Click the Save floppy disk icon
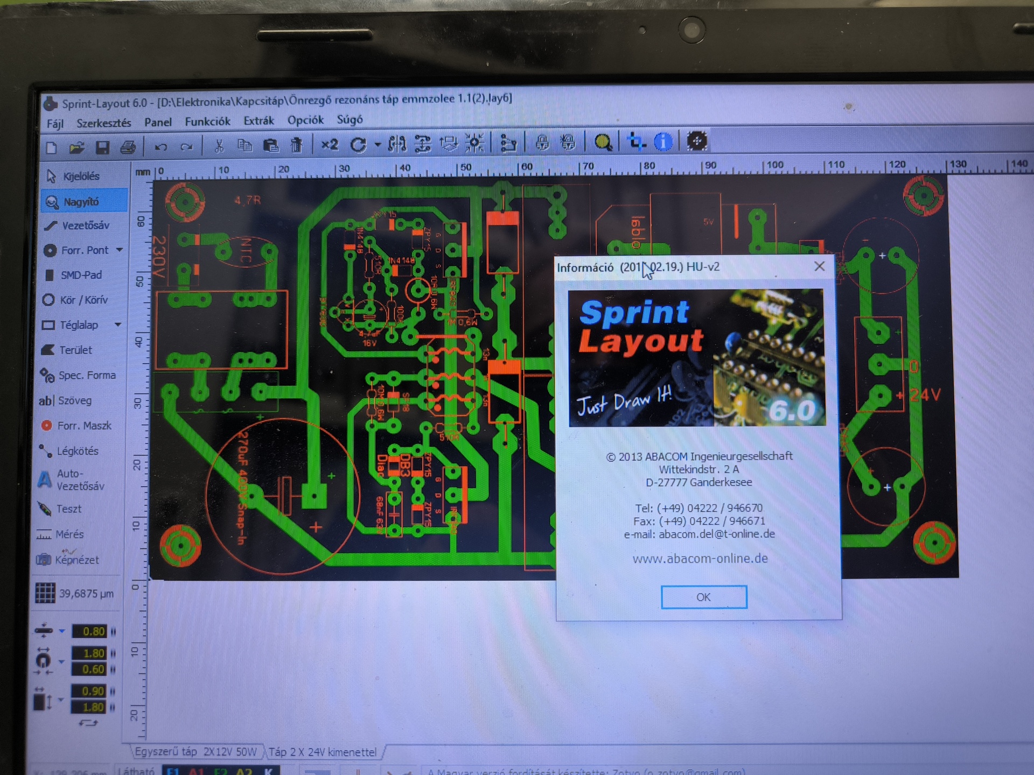1034x775 pixels. tap(102, 147)
